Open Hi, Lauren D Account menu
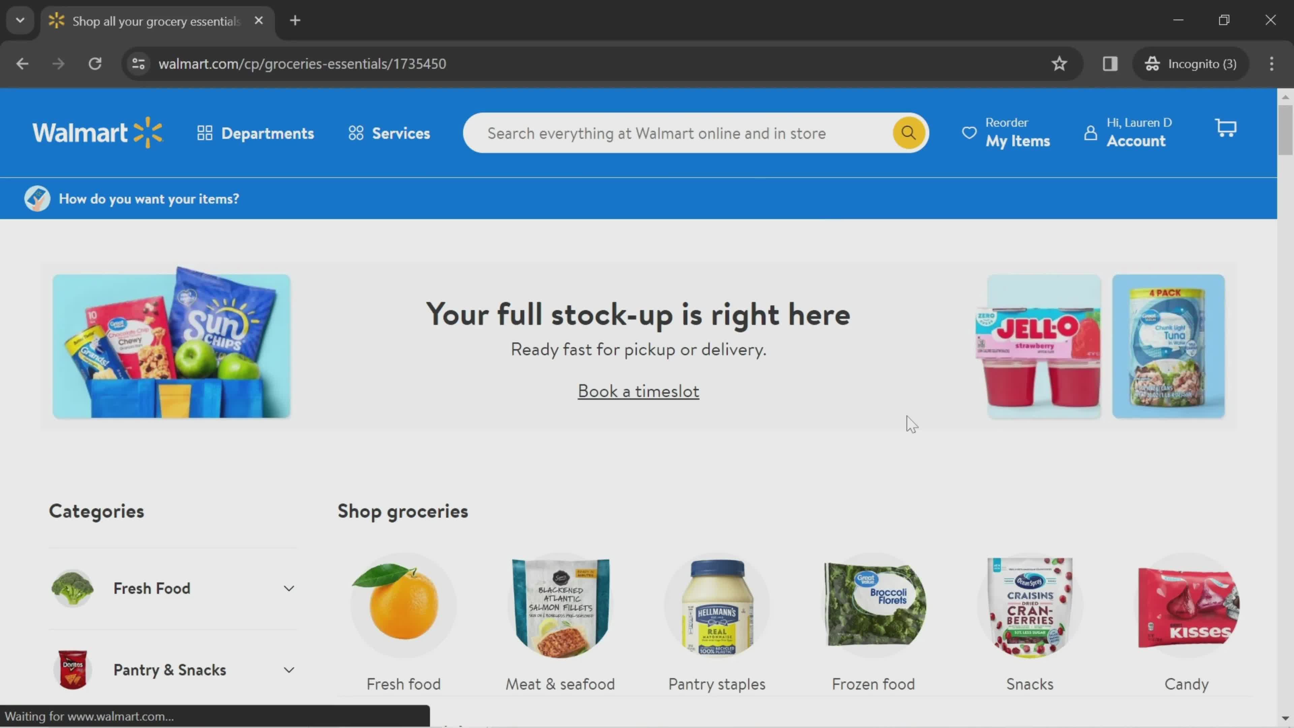Screen dimensions: 1294x728 [x=1128, y=133]
